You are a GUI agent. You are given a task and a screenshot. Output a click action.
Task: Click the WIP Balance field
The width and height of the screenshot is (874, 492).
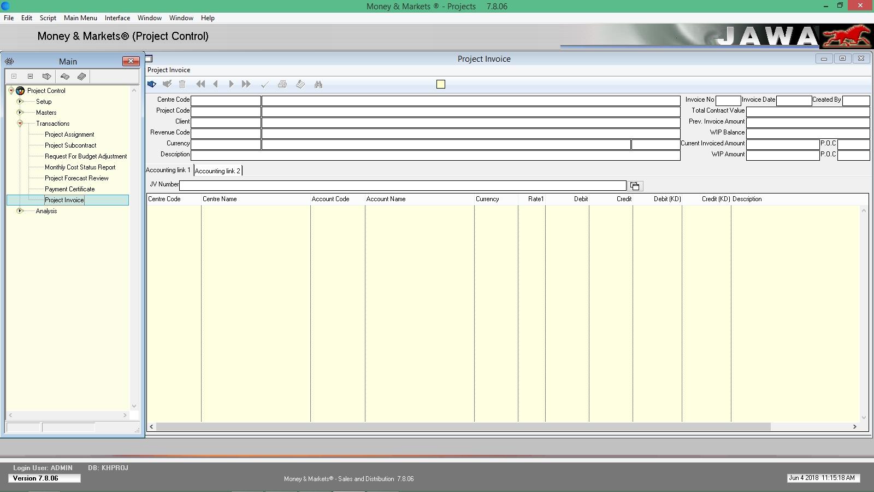click(808, 133)
